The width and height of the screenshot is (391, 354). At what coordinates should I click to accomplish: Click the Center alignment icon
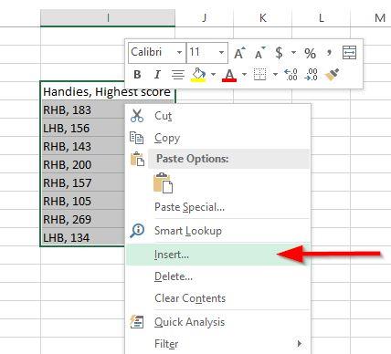(x=178, y=75)
